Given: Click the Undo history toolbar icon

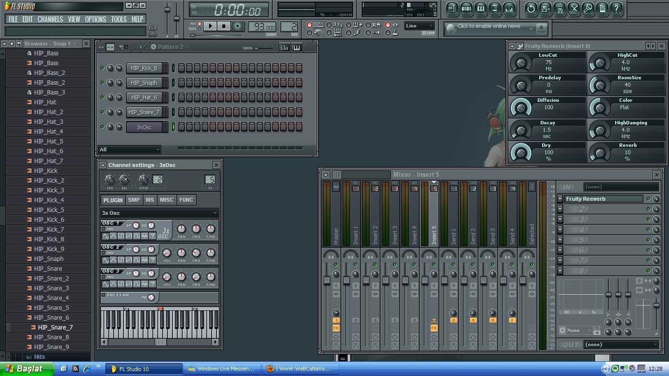Looking at the screenshot, I should 531,9.
